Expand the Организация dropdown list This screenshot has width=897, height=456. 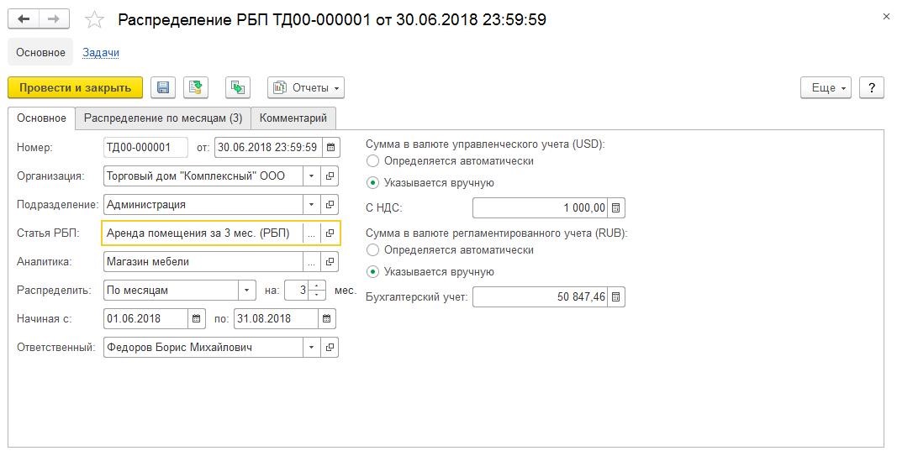tap(311, 176)
